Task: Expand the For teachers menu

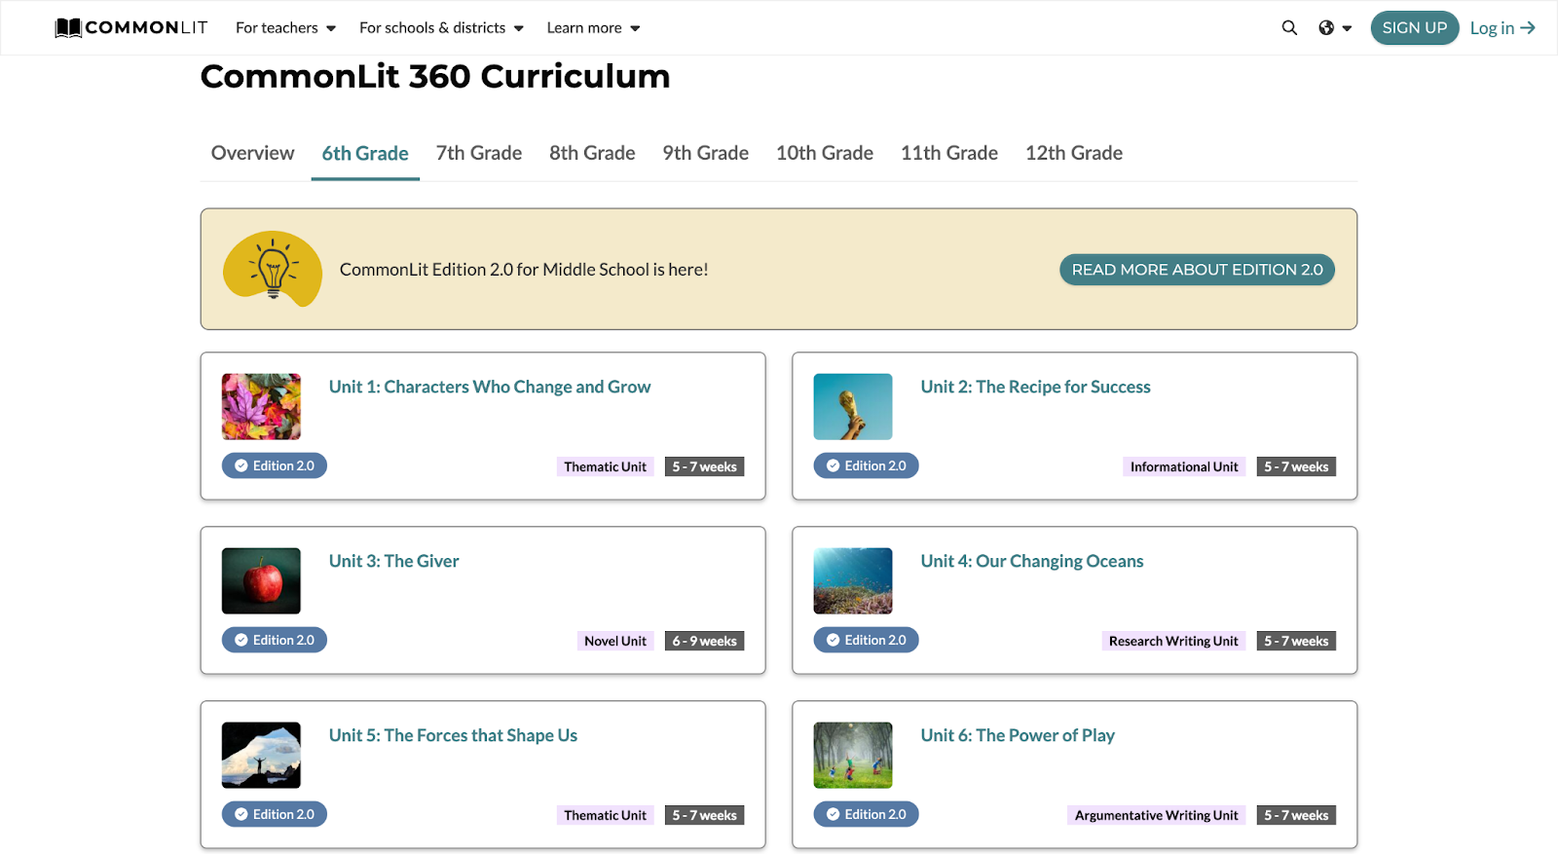Action: point(285,27)
